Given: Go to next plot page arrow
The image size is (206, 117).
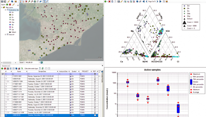Looking at the screenshot, I should (x=157, y=2).
